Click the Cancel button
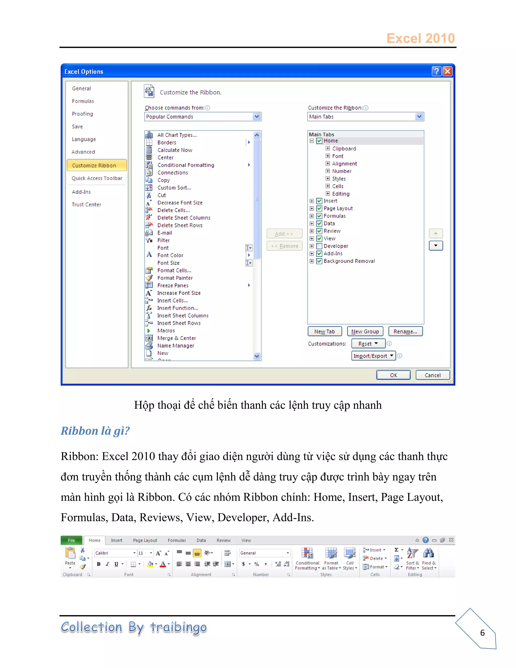This screenshot has height=668, width=516. (x=433, y=375)
